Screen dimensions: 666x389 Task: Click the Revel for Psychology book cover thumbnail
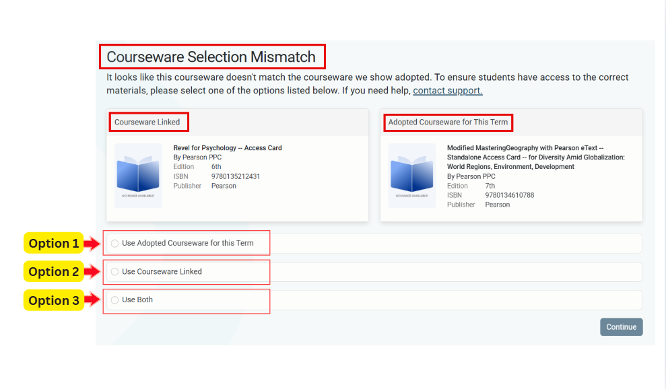[138, 176]
